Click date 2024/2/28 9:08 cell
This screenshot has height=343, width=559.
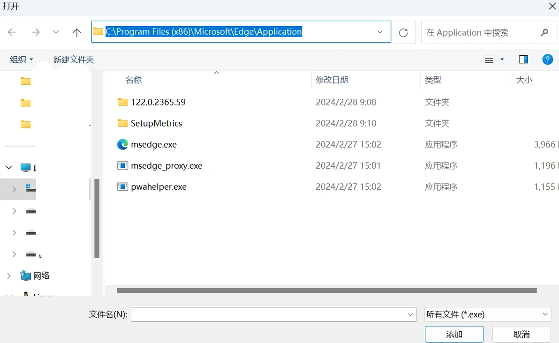(346, 102)
